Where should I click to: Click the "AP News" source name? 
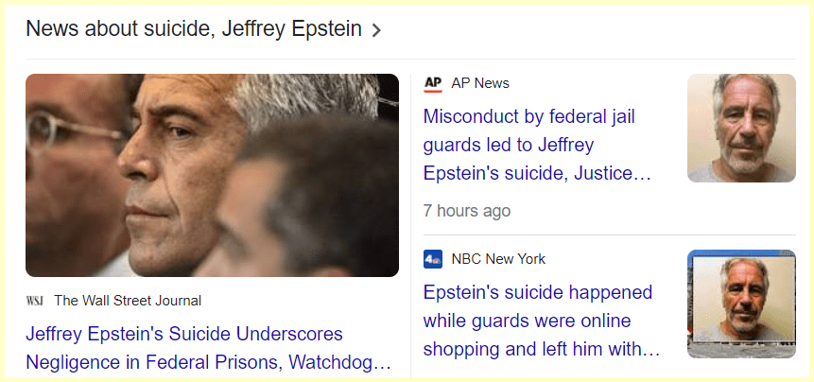(x=480, y=83)
